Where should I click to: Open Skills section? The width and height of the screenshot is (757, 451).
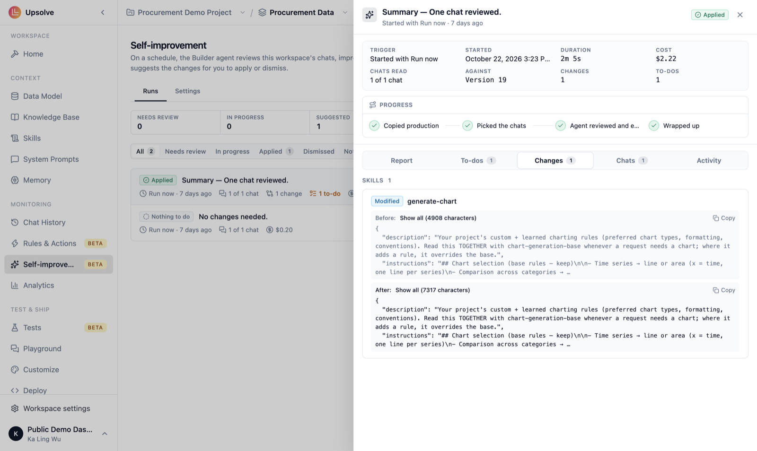pos(59,138)
